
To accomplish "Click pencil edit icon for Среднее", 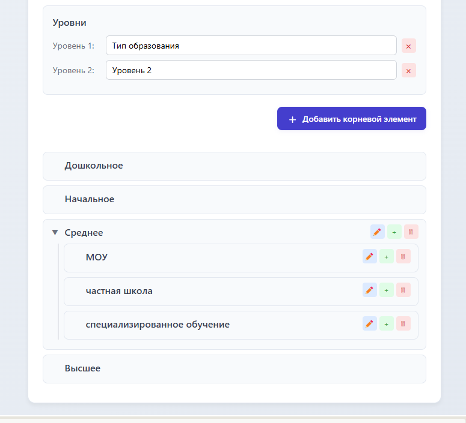I will coord(378,232).
